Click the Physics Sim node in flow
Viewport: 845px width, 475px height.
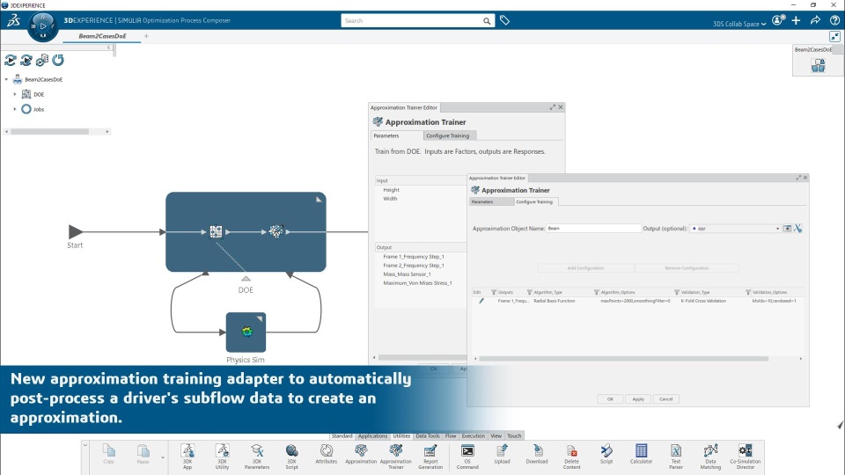(246, 332)
